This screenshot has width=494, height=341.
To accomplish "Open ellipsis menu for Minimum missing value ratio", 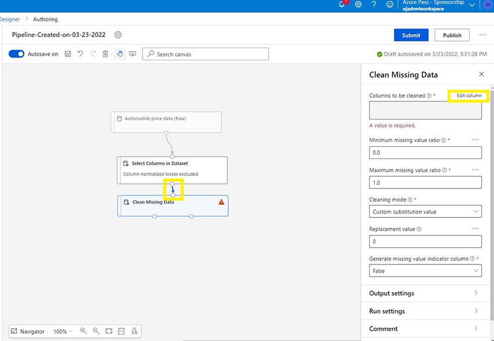I will [x=475, y=140].
